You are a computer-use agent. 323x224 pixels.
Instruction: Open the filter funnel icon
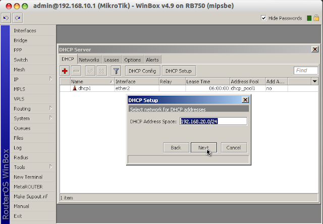pos(116,71)
